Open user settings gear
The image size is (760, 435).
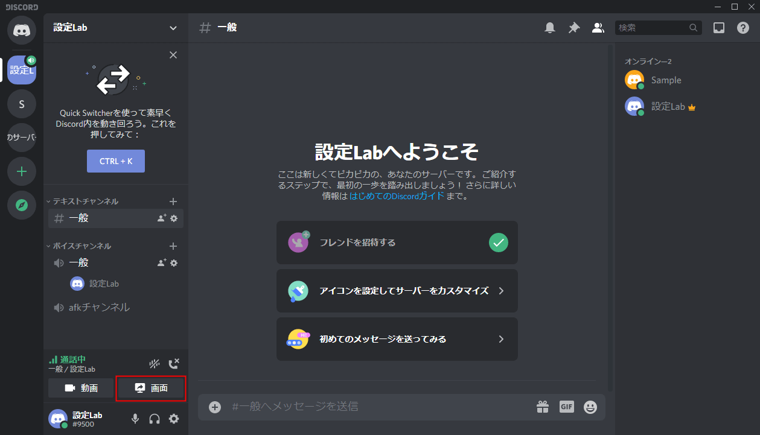pos(174,419)
